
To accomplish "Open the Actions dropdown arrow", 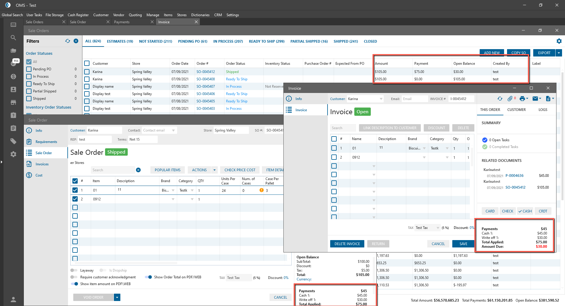I will coord(215,170).
